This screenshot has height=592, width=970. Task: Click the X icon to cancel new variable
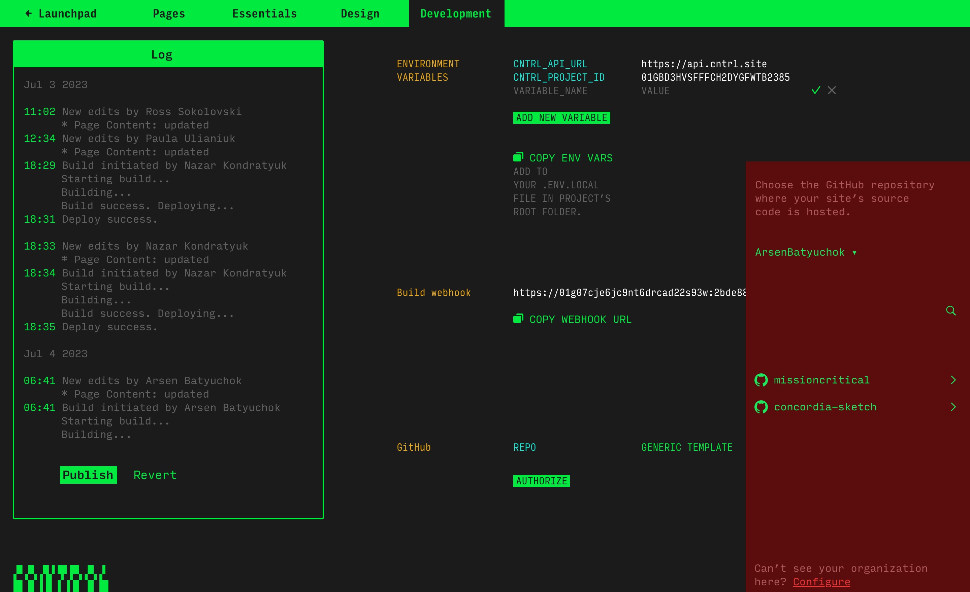(x=832, y=90)
